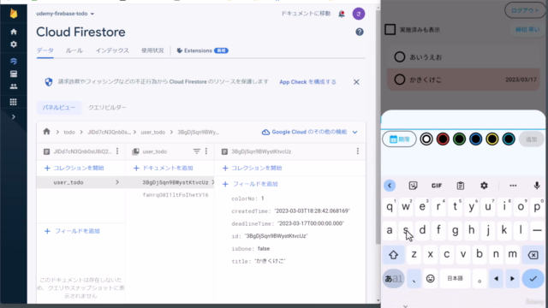Image resolution: width=548 pixels, height=308 pixels.
Task: Collapse the keyboard with the bottom chevron
Action: point(405,306)
